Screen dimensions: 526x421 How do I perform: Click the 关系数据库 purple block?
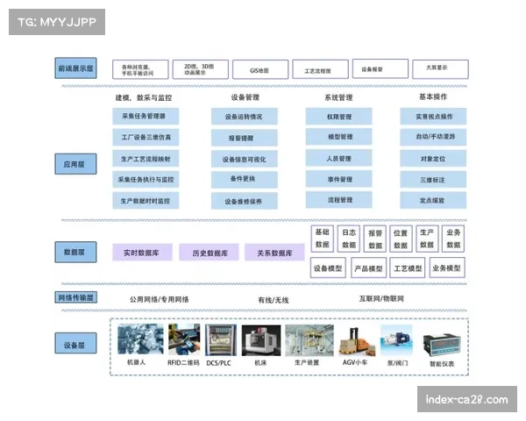274,253
